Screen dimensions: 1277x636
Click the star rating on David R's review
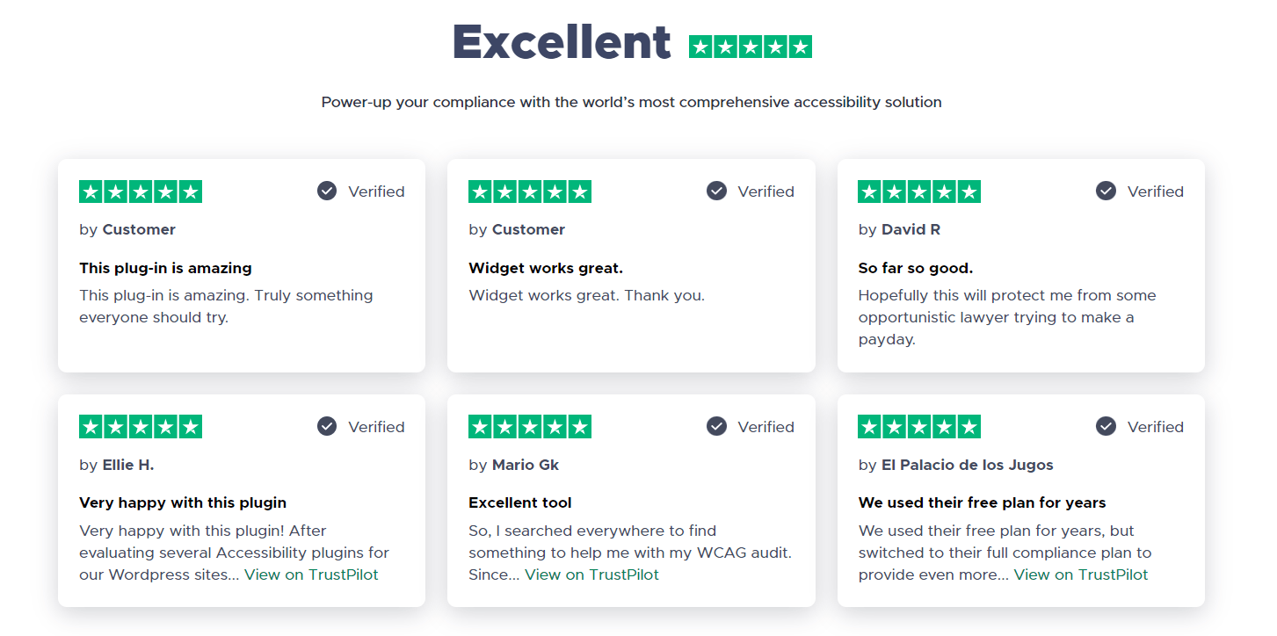point(918,191)
